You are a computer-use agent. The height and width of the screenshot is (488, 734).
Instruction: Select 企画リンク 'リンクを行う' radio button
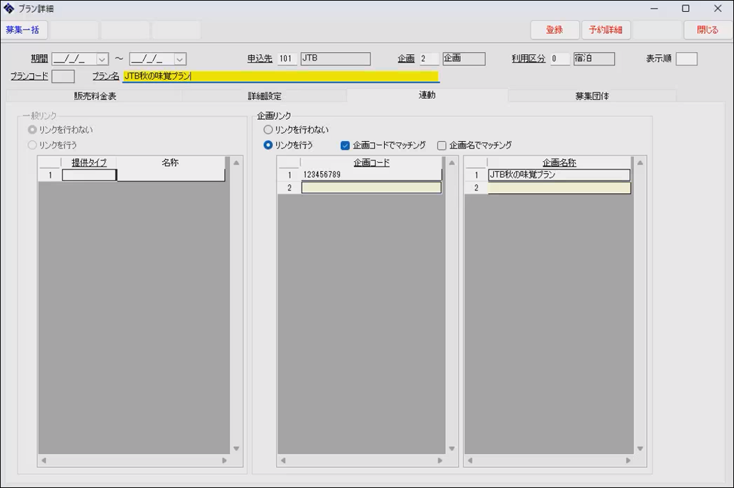tap(268, 145)
